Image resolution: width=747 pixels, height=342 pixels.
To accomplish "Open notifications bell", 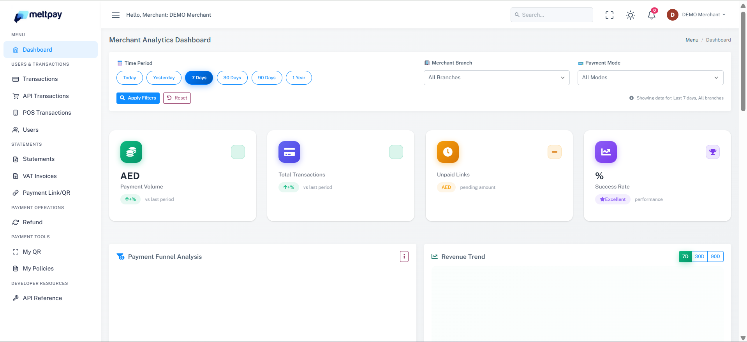I will click(652, 15).
